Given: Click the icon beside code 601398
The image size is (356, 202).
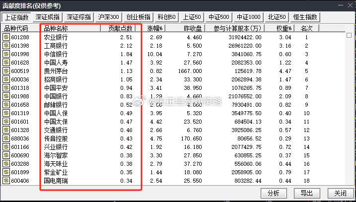Looking at the screenshot, I should tap(6, 46).
